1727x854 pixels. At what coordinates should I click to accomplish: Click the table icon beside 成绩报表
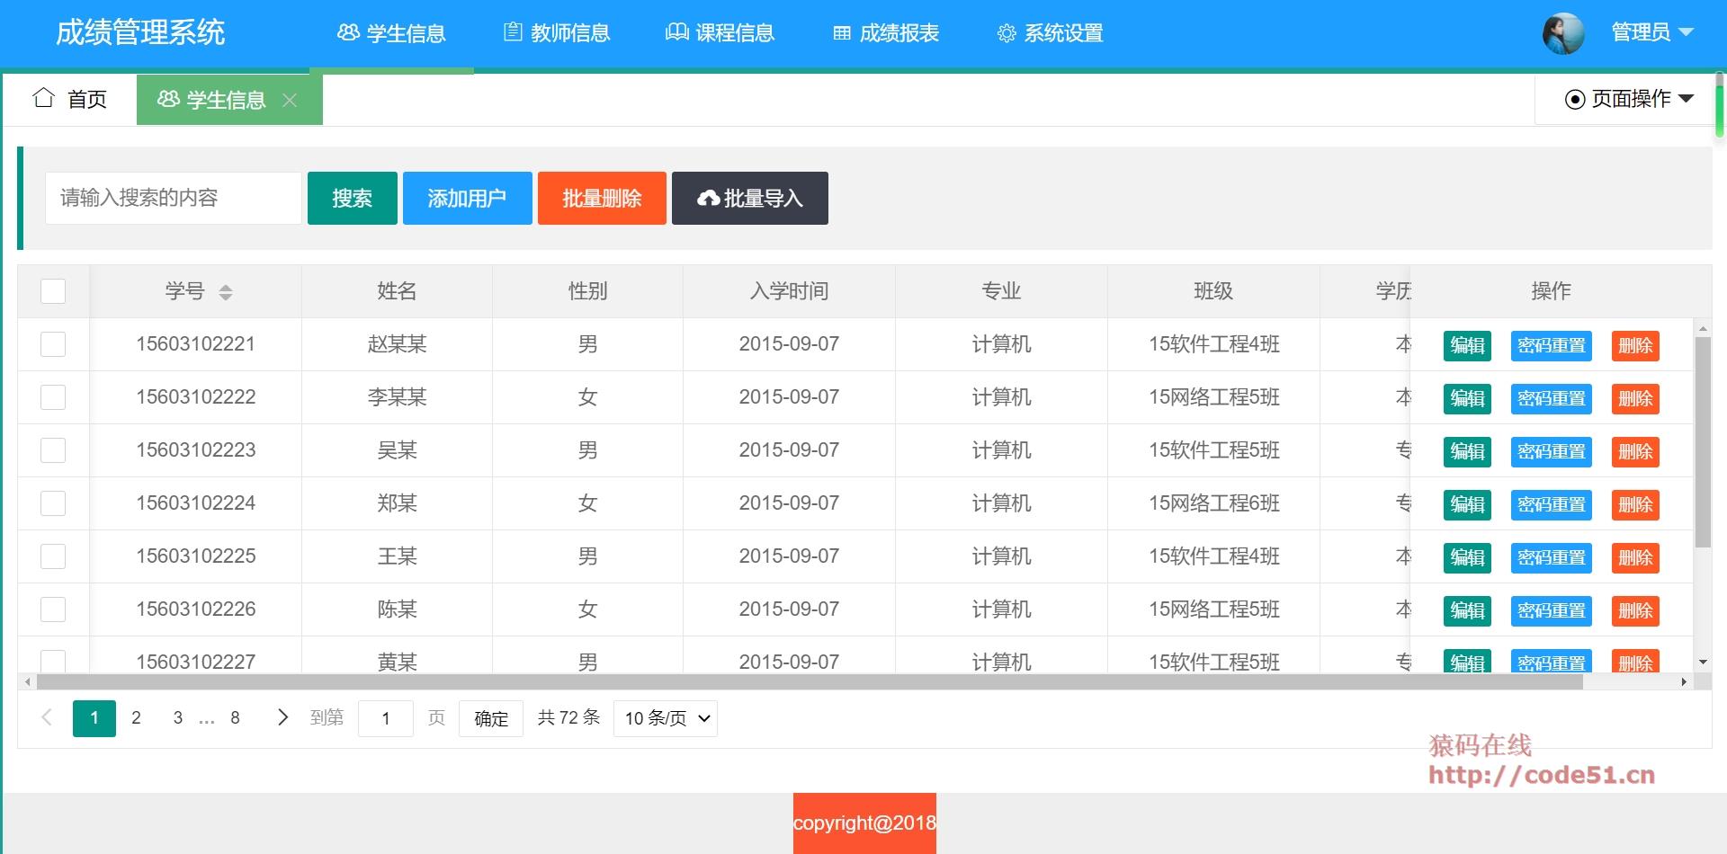[842, 33]
